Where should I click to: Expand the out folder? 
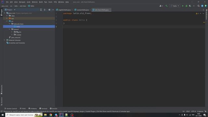point(7,19)
